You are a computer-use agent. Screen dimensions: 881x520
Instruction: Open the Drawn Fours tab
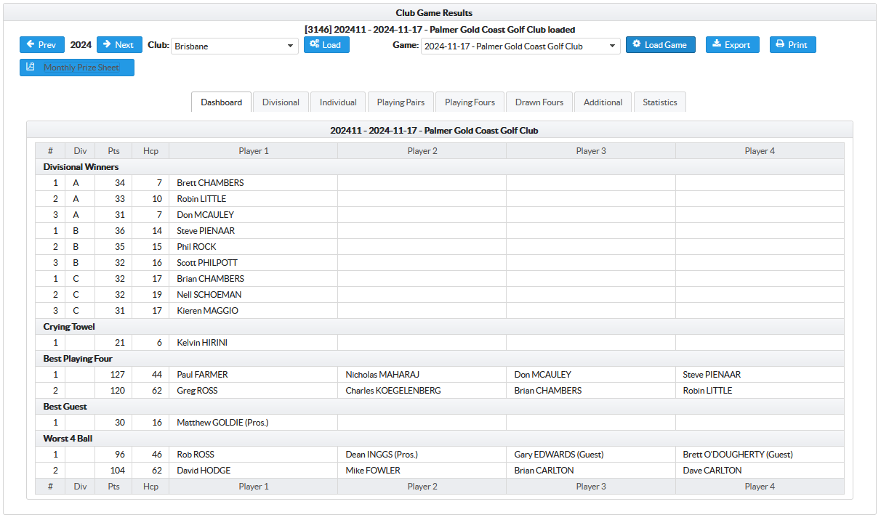click(x=539, y=102)
